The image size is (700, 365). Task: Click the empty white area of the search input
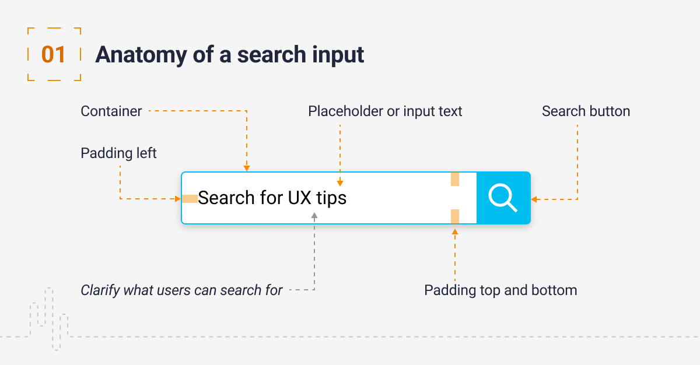pyautogui.click(x=402, y=198)
